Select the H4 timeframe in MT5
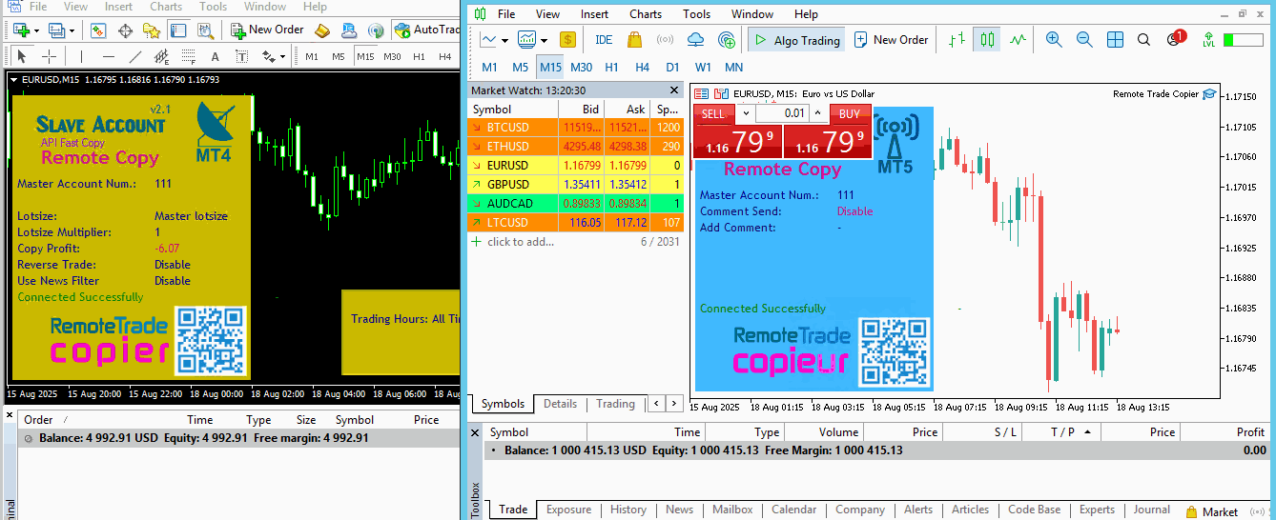 coord(642,68)
